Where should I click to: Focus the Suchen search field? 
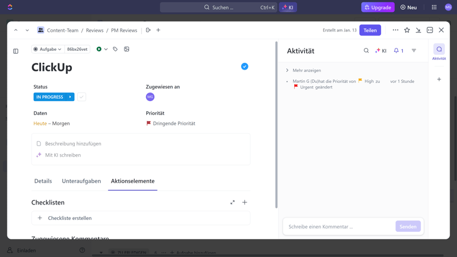coord(218,7)
